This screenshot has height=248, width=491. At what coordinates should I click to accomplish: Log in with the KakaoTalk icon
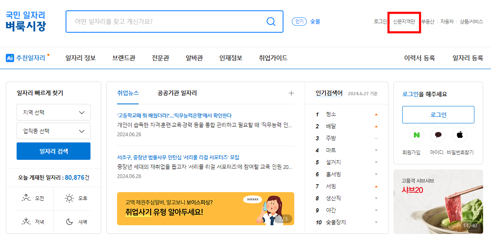(x=438, y=135)
